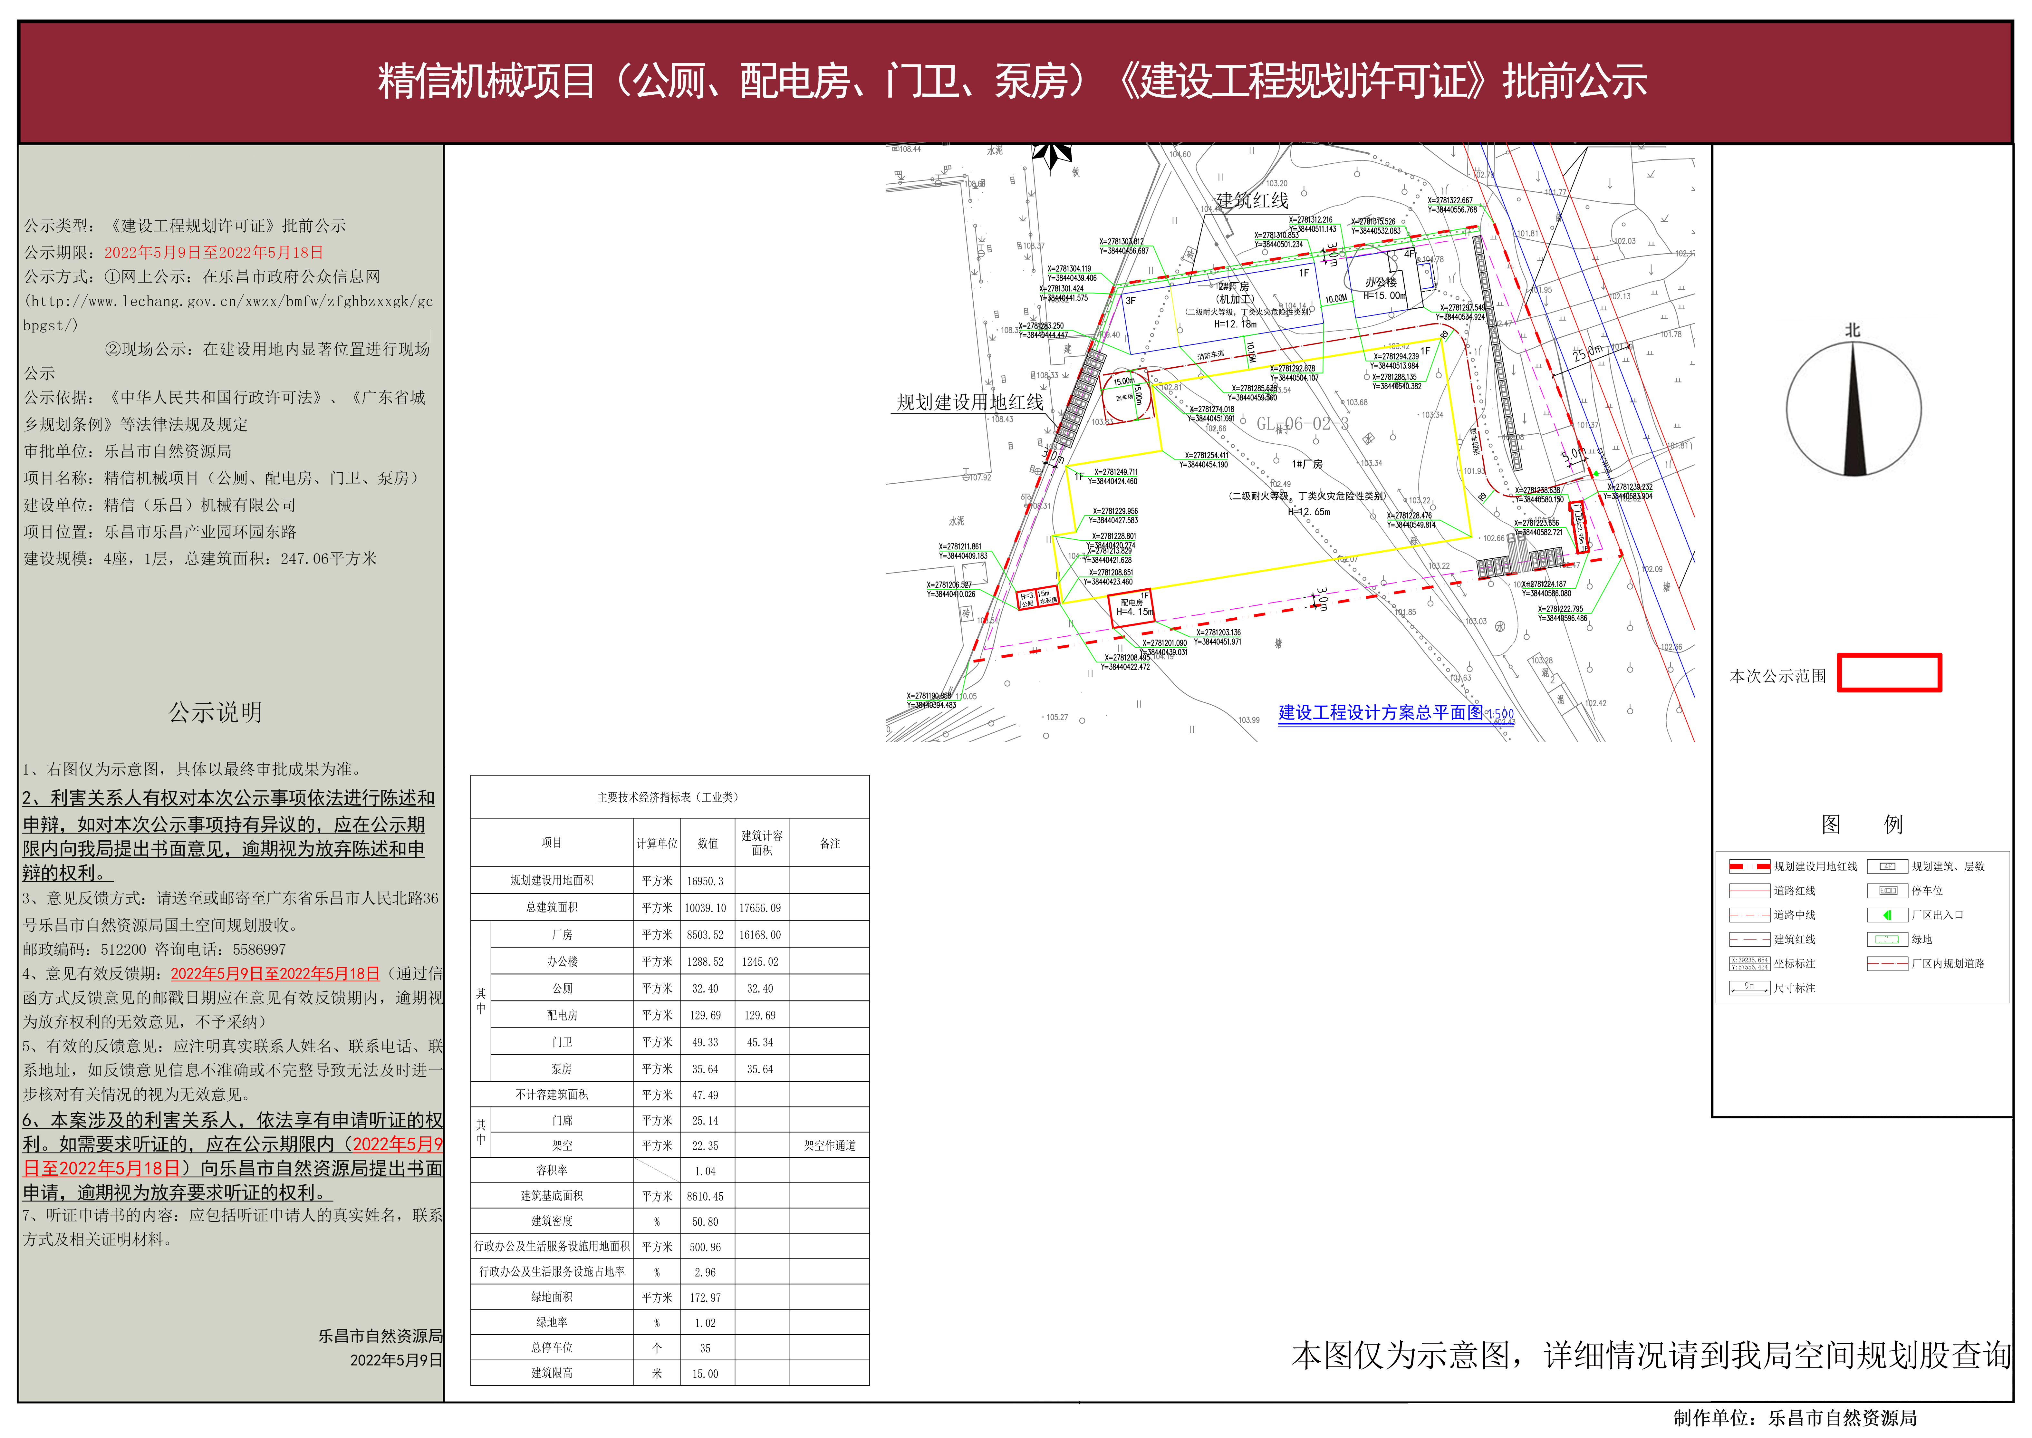
Task: Click the north arrow compass symbol
Action: pyautogui.click(x=1853, y=409)
